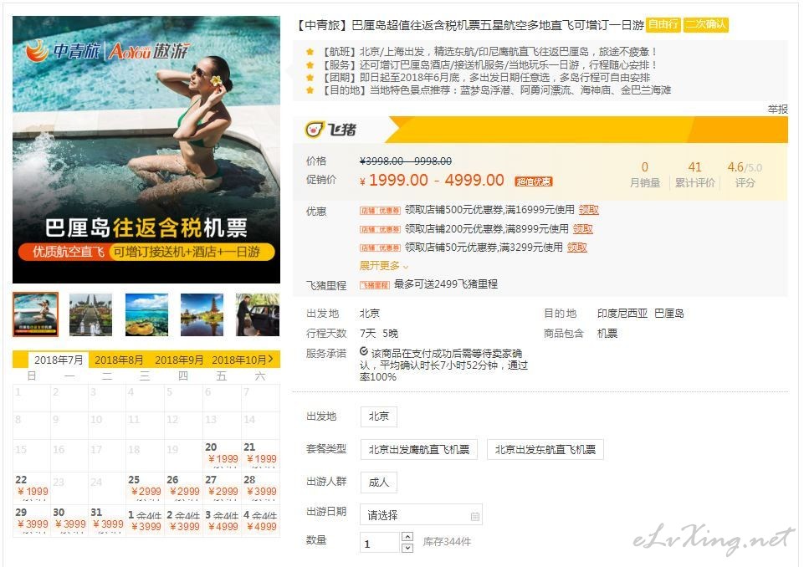Select traveler group 成人
This screenshot has width=804, height=567.
pyautogui.click(x=378, y=482)
